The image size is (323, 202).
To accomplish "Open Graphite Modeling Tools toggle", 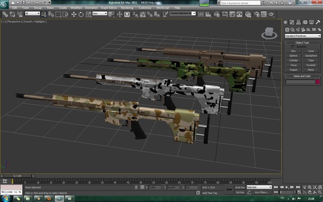I will click(224, 14).
